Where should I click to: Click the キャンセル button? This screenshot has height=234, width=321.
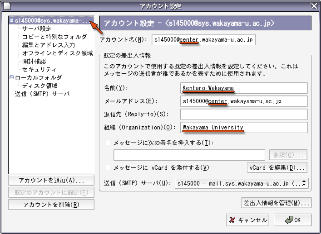247,220
